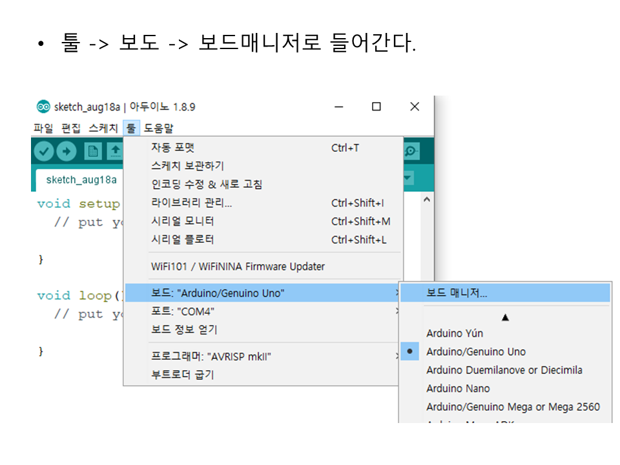Select Arduino Nano board
620x465 pixels.
coord(505,388)
